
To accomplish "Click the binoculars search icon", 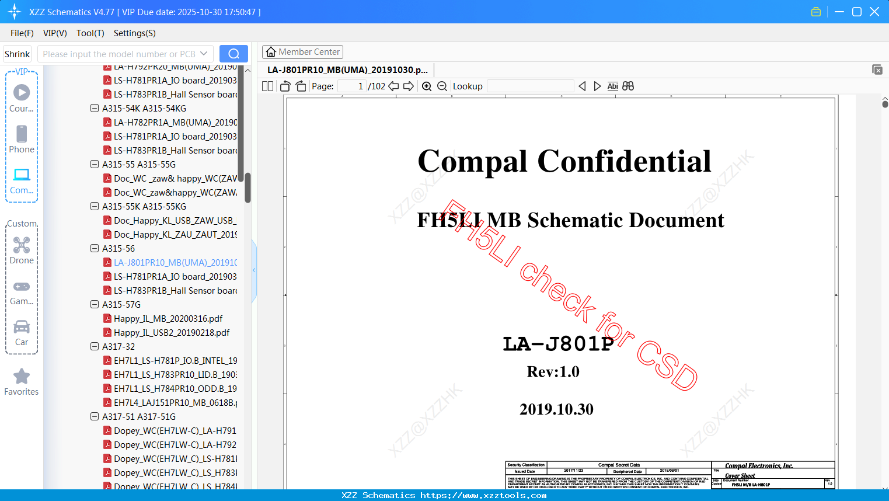I will [628, 86].
